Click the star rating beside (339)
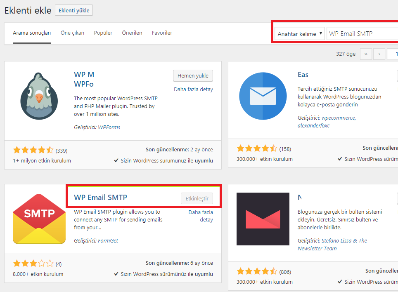This screenshot has width=398, height=292. click(x=33, y=150)
